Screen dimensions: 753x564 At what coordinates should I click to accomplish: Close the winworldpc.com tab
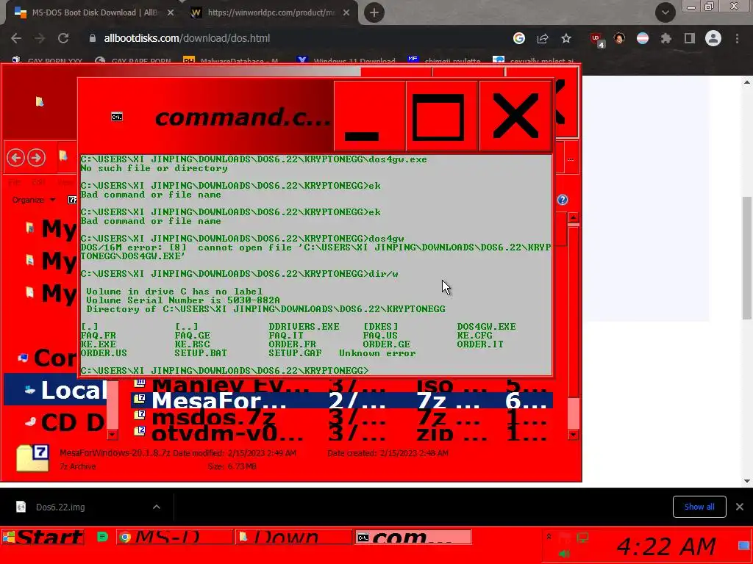coord(346,12)
